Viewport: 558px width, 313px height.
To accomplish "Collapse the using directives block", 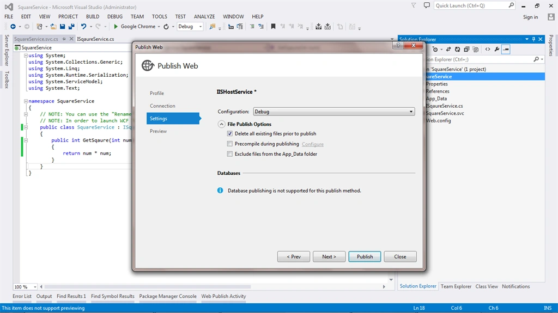I will [26, 56].
